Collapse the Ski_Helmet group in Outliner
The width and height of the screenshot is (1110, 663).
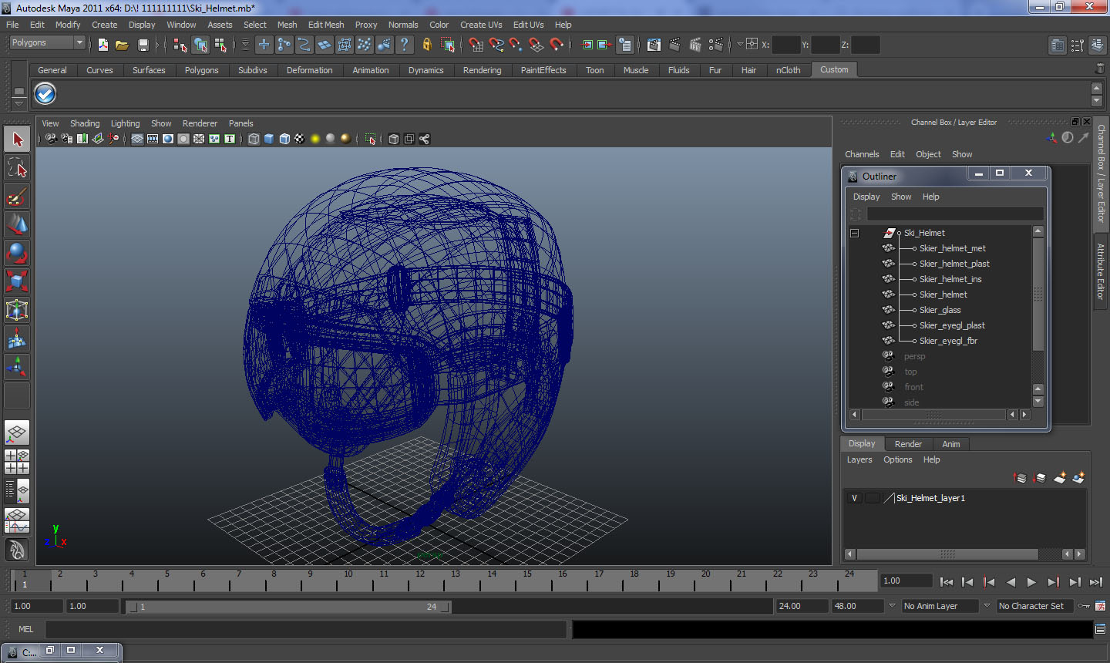pyautogui.click(x=854, y=233)
